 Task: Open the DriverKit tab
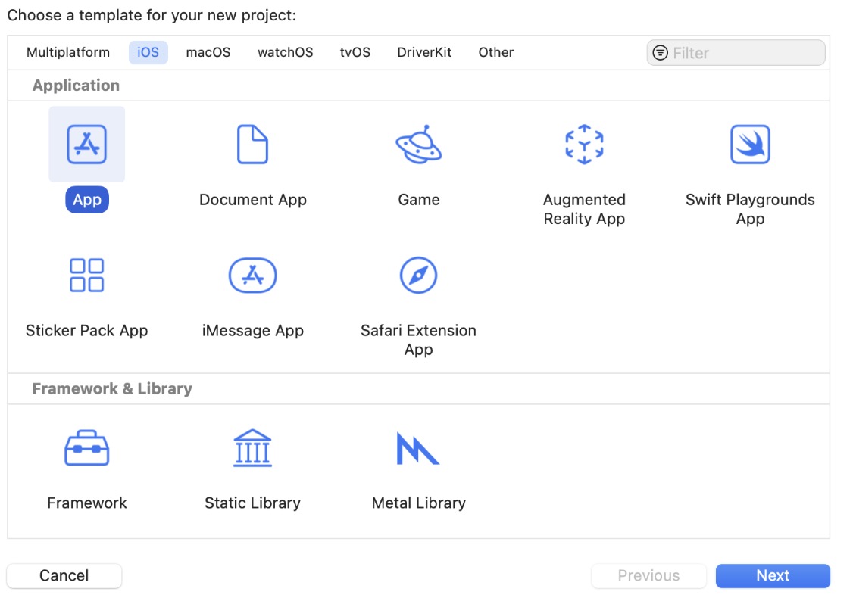[x=424, y=52]
